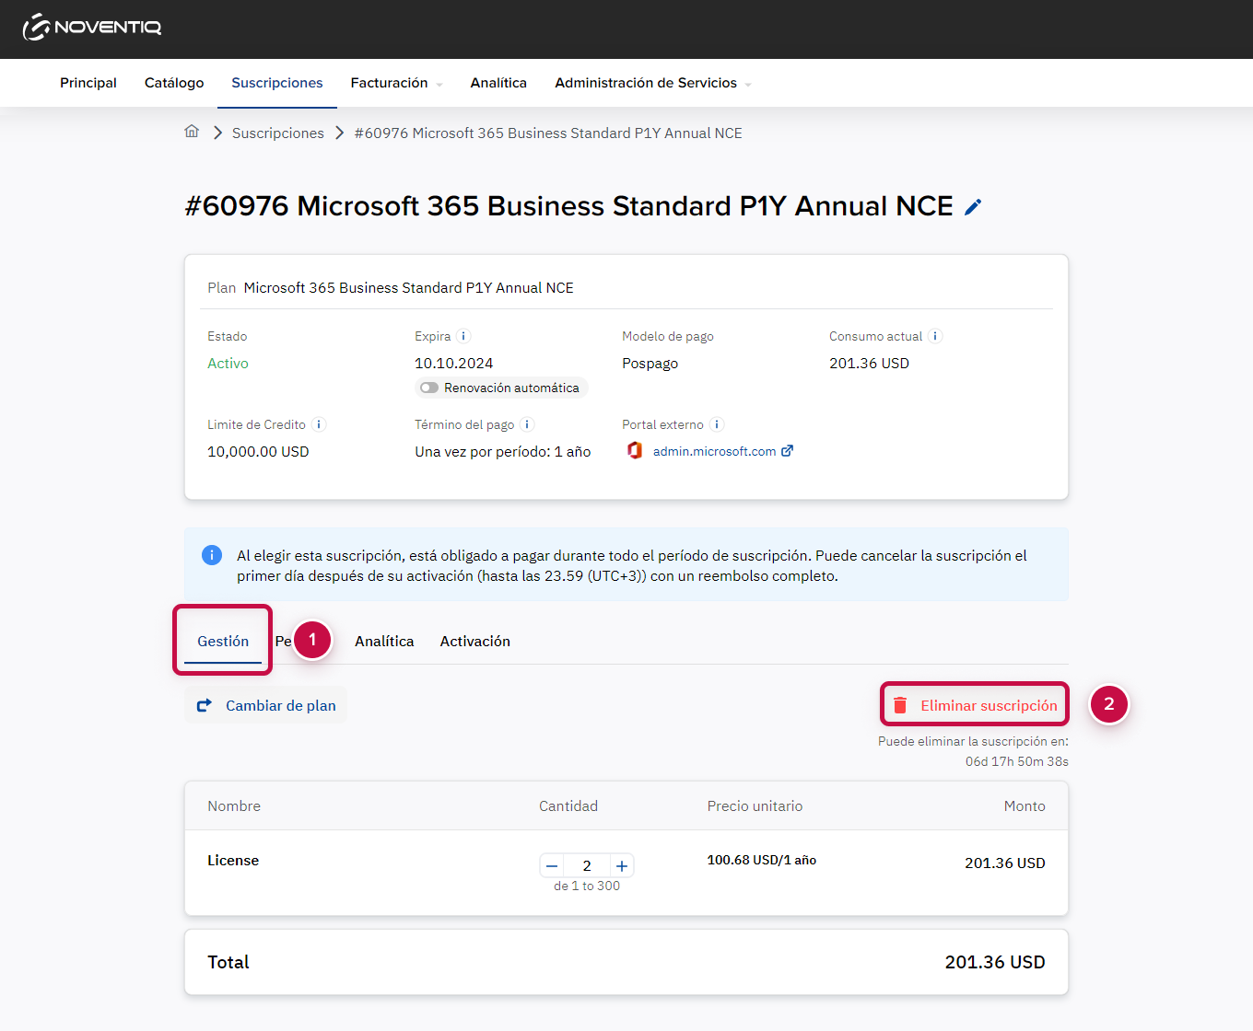Increase license quantity with plus button
The image size is (1253, 1031).
coord(622,865)
